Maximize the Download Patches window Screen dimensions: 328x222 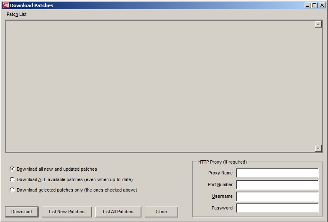315,5
